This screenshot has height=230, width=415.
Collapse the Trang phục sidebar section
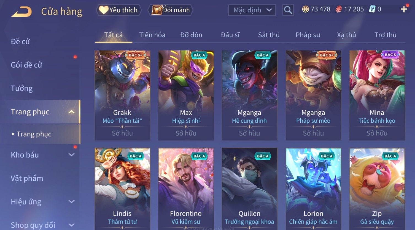point(71,112)
